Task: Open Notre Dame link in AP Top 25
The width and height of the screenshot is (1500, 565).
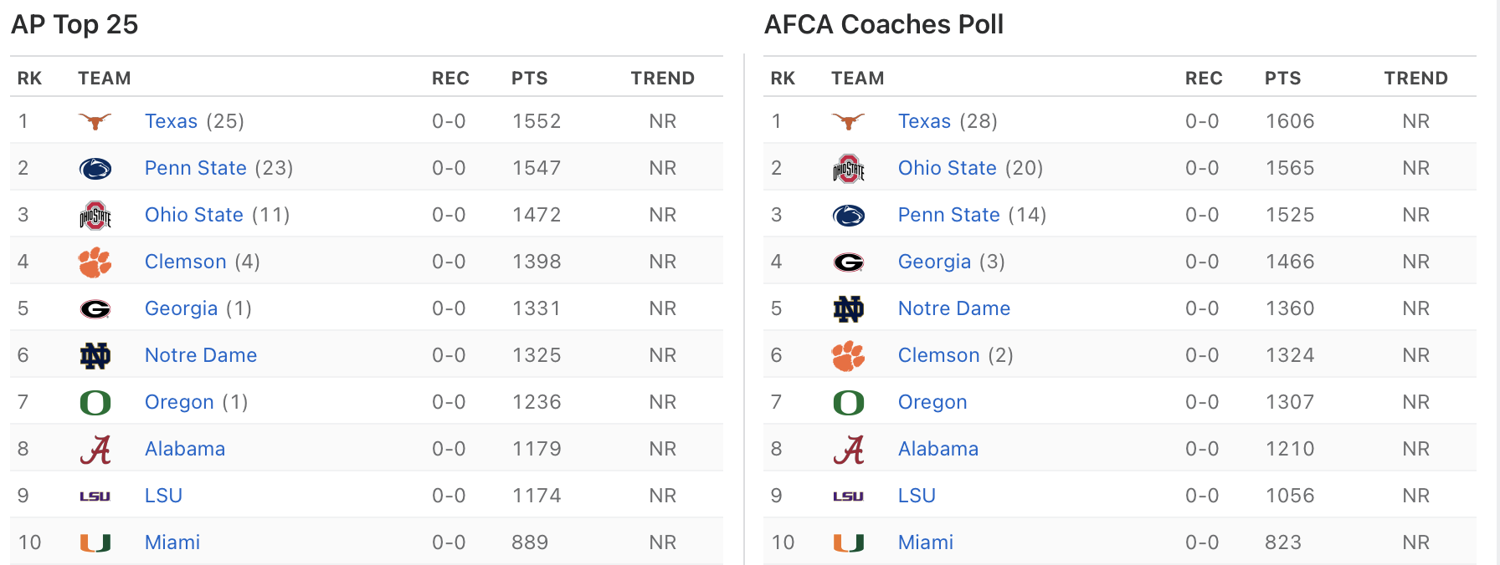Action: click(x=201, y=355)
